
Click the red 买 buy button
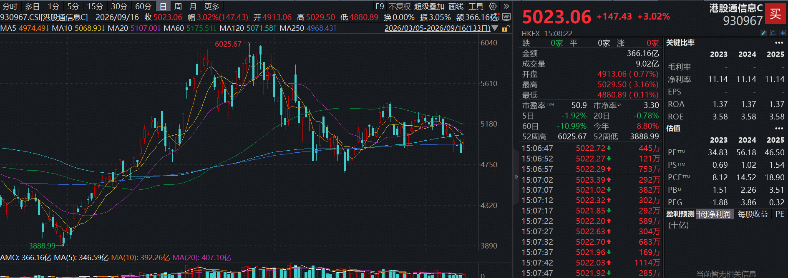tap(775, 14)
